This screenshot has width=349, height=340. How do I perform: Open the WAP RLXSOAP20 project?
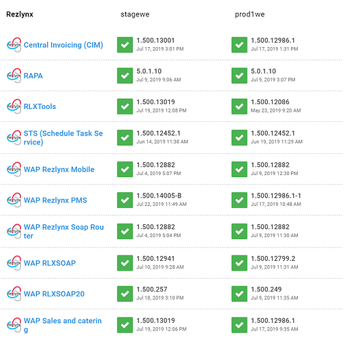54,294
